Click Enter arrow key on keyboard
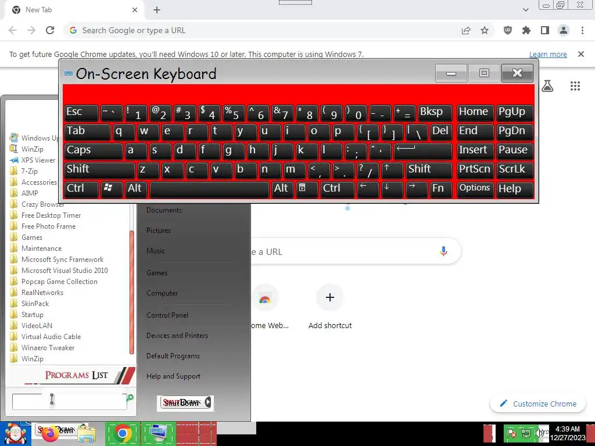This screenshot has height=446, width=595. point(423,150)
